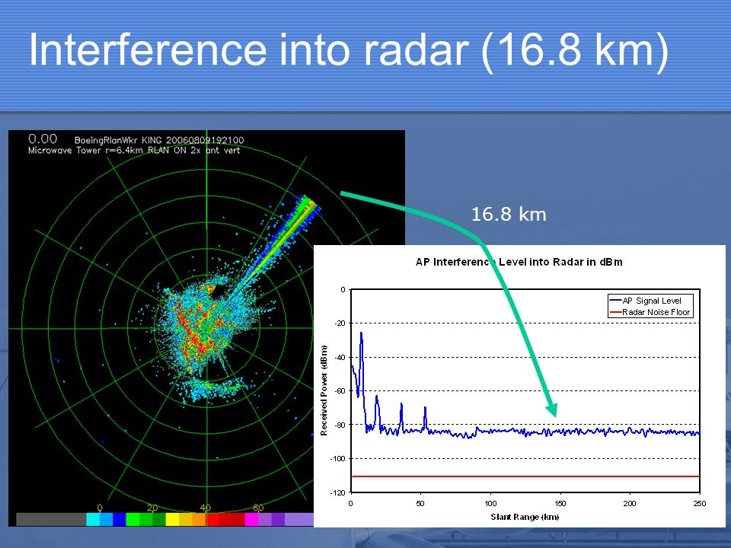
Task: Click the "Microwave Tower r=6.4km RLAN ON 2x ant vert" line
Action: click(134, 150)
